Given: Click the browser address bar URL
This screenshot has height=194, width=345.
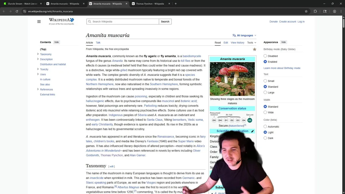Looking at the screenshot, I should point(50,11).
